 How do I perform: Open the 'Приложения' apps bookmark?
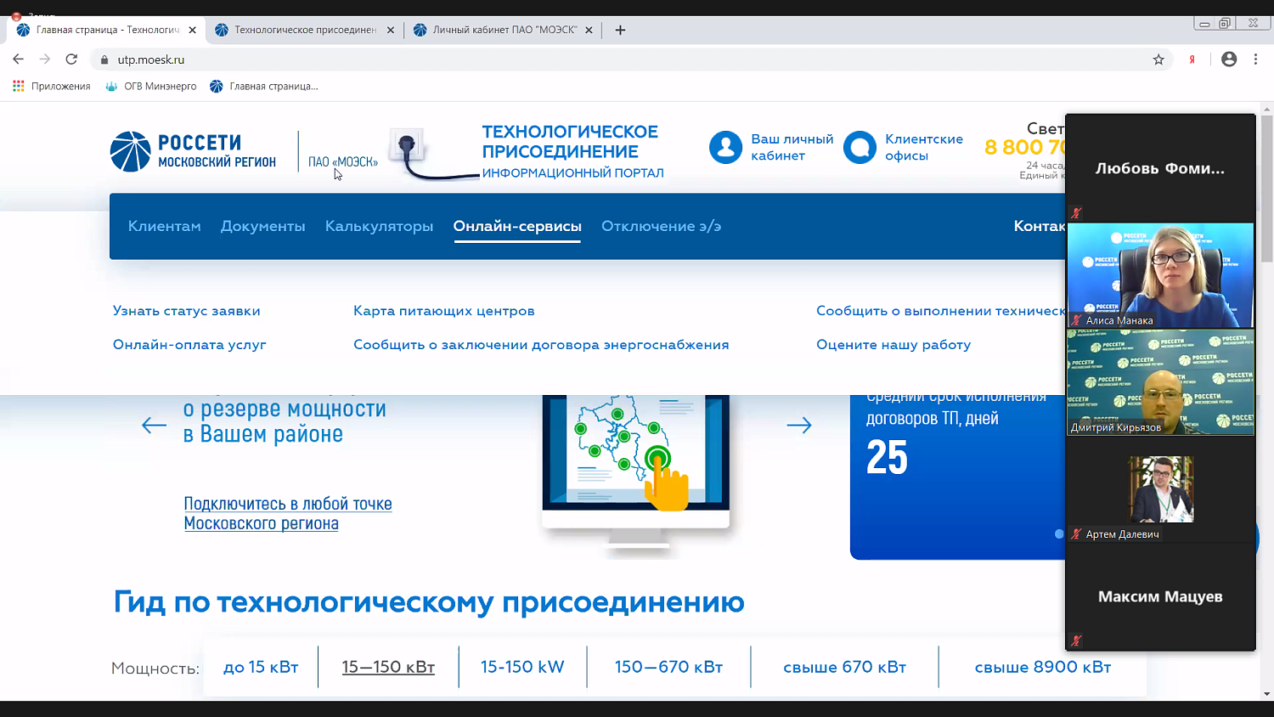point(52,86)
